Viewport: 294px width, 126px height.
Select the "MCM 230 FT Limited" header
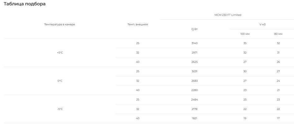tap(228, 15)
